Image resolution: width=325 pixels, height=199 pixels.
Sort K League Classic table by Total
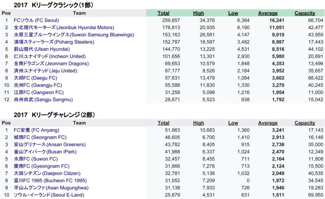tap(164, 13)
